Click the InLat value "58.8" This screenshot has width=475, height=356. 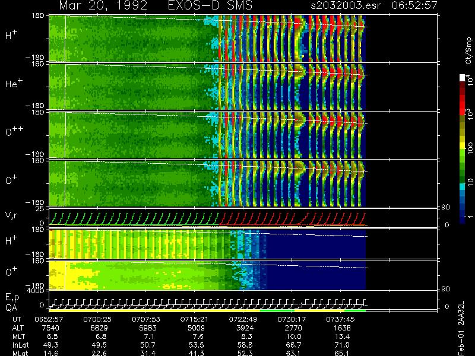245,345
